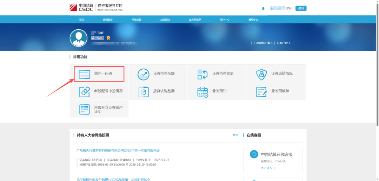Open the 业务预约 calendar icon

(202, 92)
